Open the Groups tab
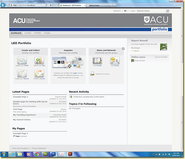Screen dimensions: 185x159 [x=47, y=33]
